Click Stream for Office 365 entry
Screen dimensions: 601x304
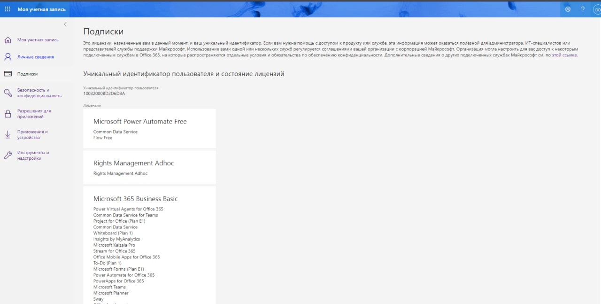pos(115,251)
